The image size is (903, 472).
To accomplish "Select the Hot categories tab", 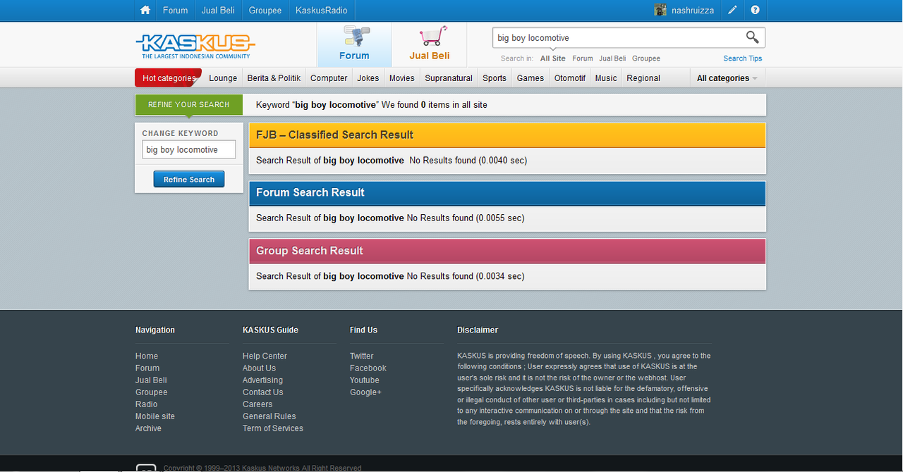I will tap(169, 78).
